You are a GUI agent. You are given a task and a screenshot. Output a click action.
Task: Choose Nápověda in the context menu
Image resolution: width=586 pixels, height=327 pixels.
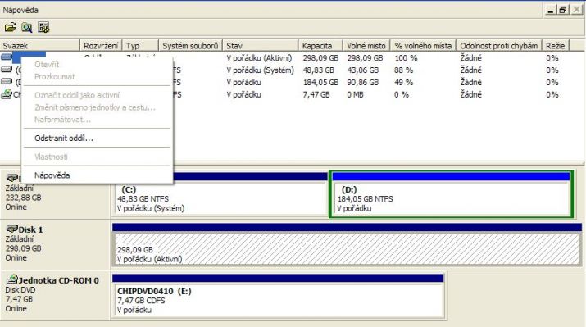pyautogui.click(x=52, y=175)
